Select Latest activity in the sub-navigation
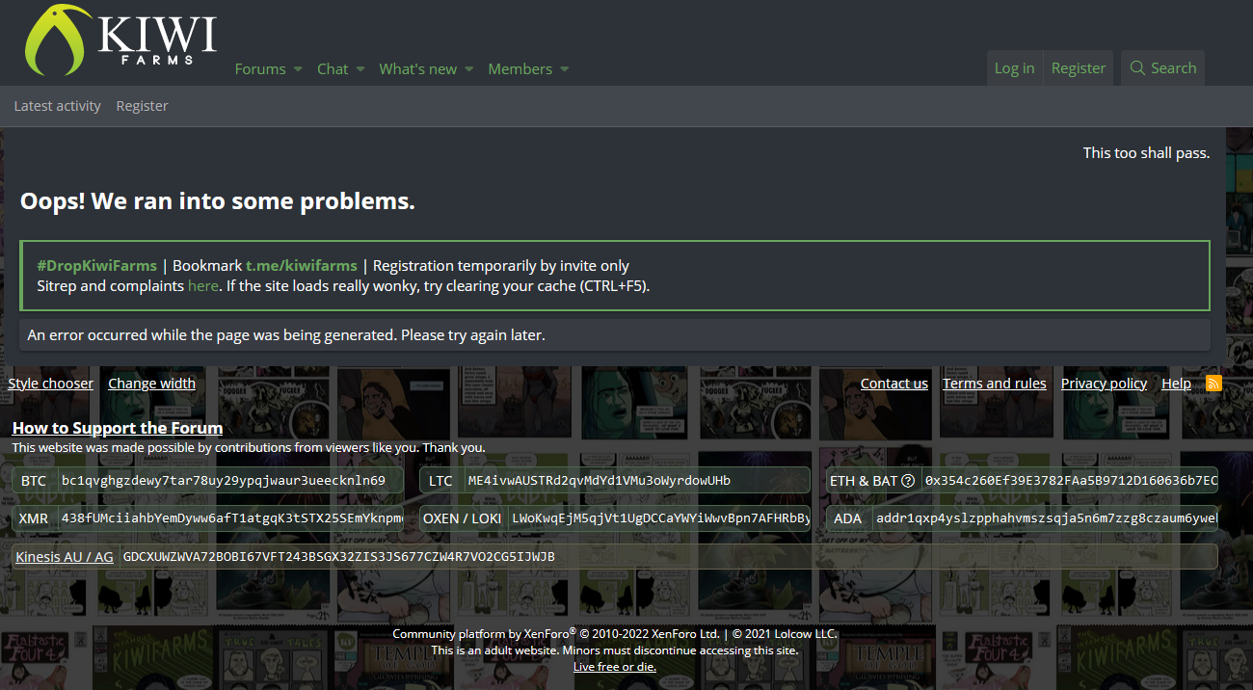The width and height of the screenshot is (1253, 690). pyautogui.click(x=58, y=106)
